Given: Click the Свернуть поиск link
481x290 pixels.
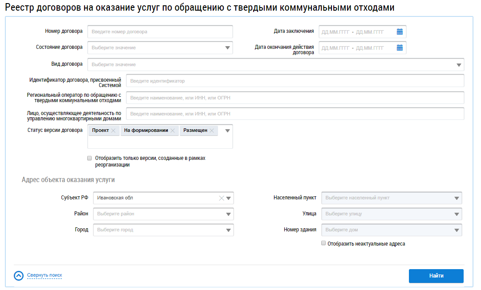Looking at the screenshot, I should [44, 275].
